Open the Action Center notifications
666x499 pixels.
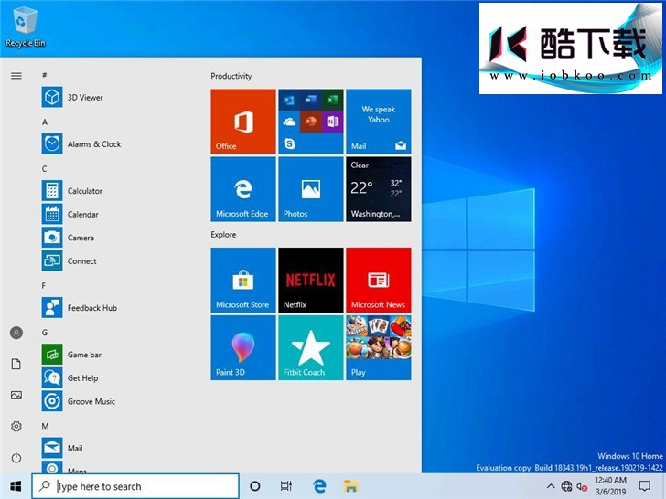645,486
